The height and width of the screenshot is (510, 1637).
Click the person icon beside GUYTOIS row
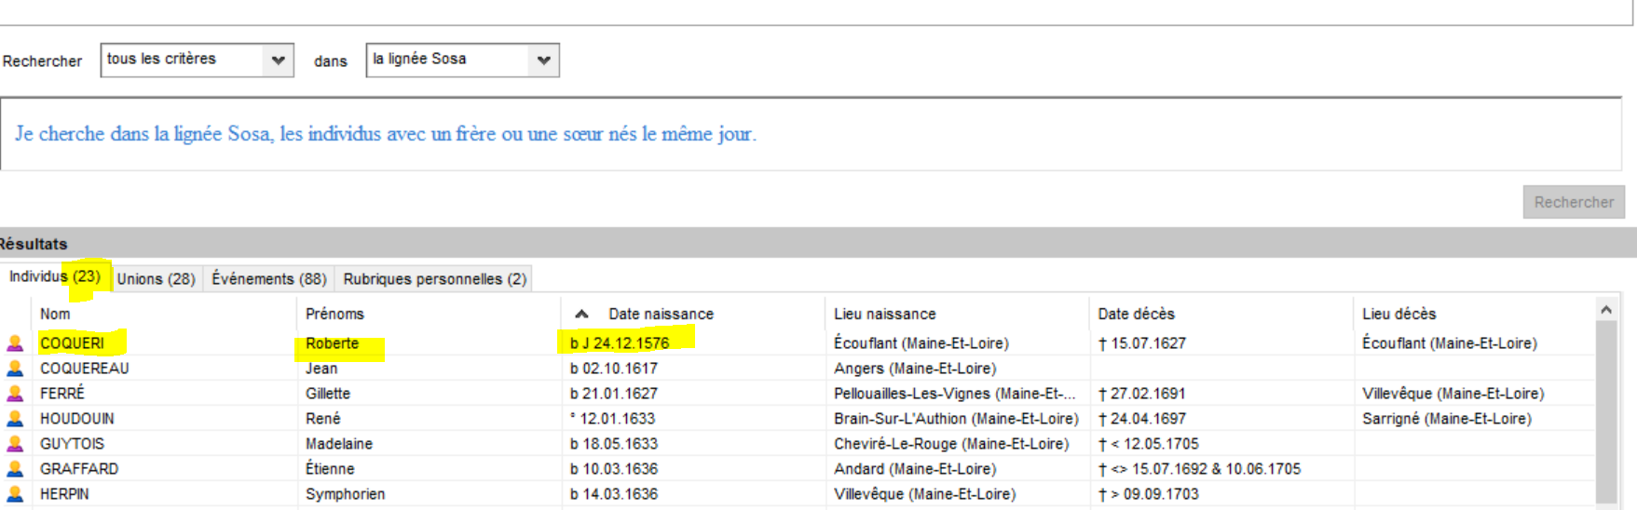(15, 444)
